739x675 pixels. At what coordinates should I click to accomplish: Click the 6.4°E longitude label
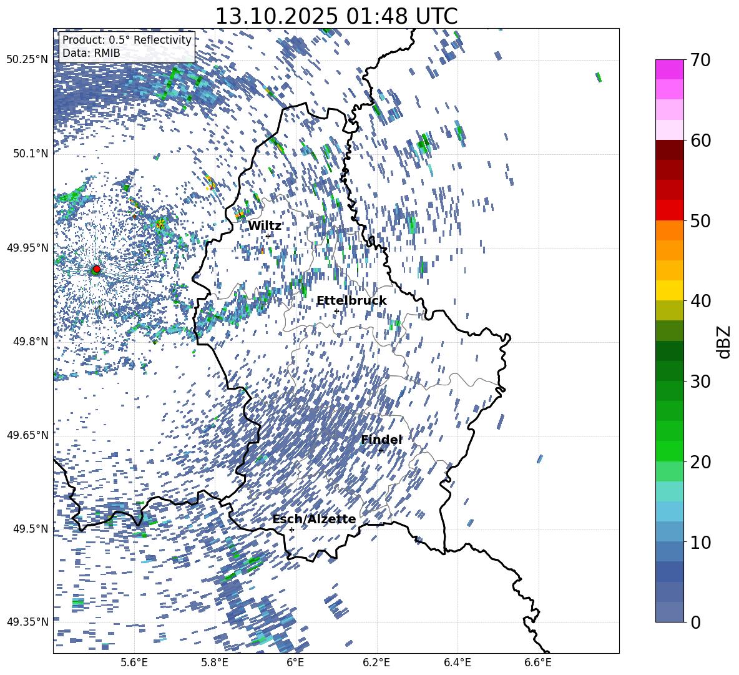458,663
